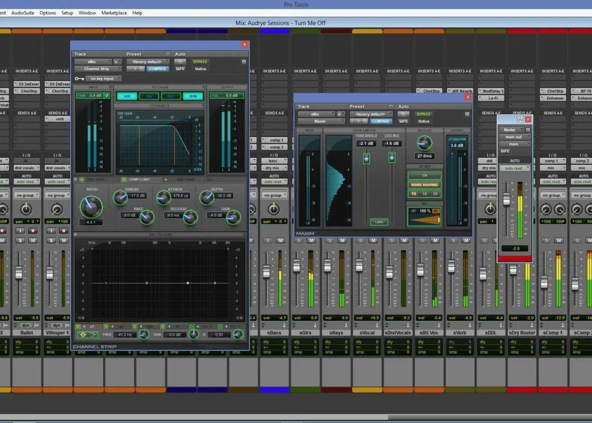Click the compressor RELEASE knob in Channel Strip
This screenshot has width=592, height=423.
coord(190,217)
